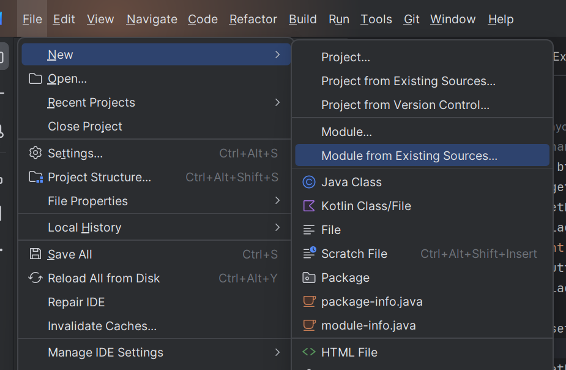Expand the Manage IDE Settings submenu arrow
The height and width of the screenshot is (370, 566).
[278, 352]
